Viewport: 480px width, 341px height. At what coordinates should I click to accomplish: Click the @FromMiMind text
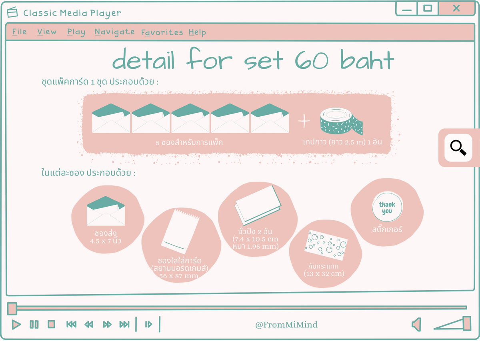pos(286,325)
